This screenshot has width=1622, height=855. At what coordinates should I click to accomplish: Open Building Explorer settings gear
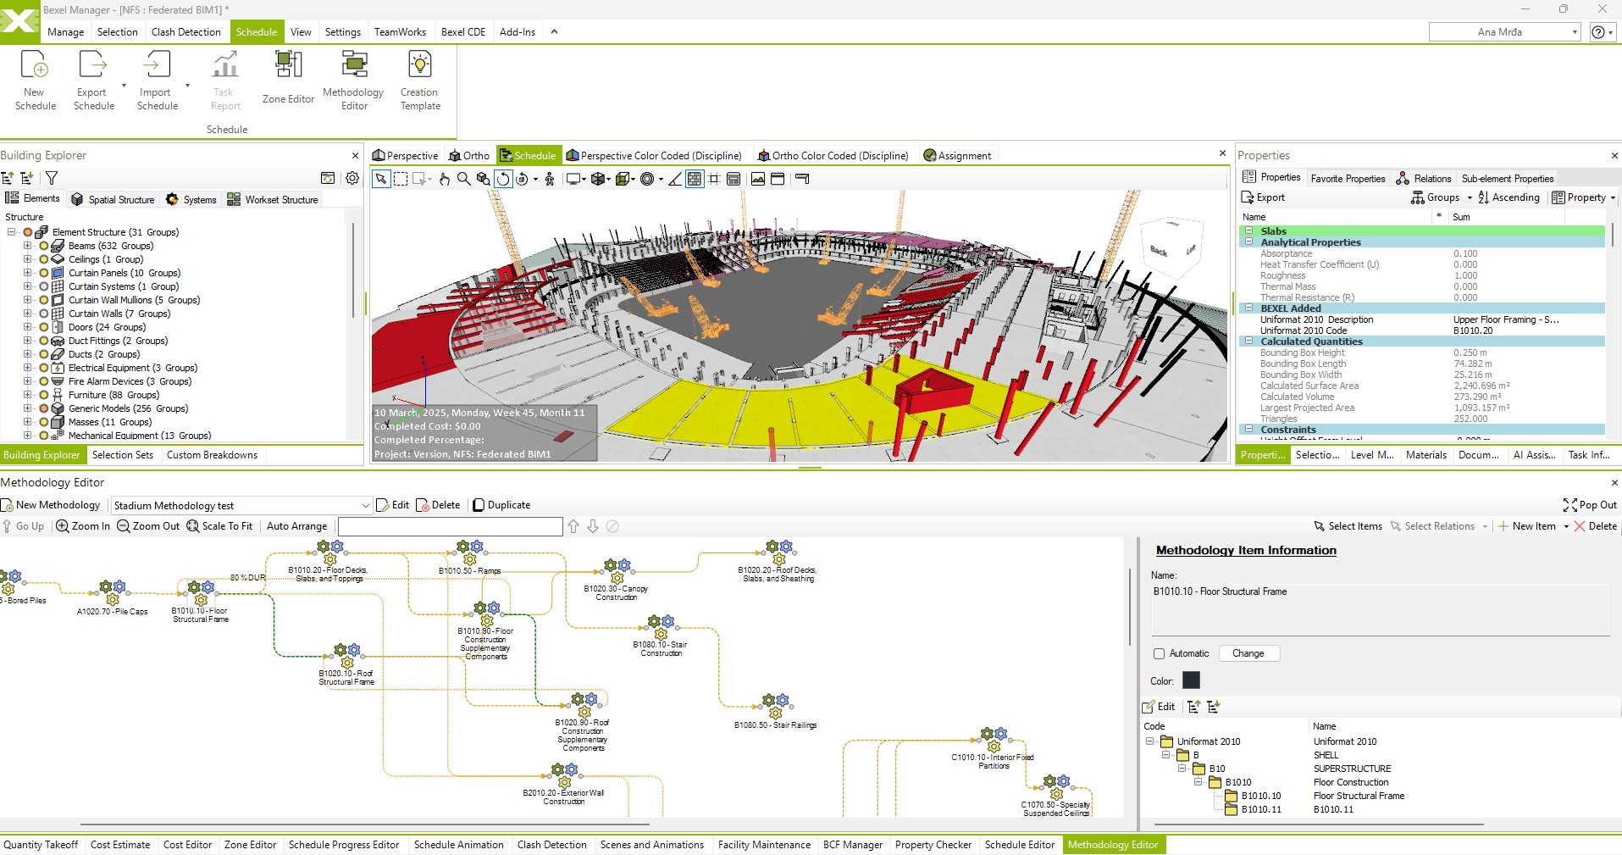352,178
